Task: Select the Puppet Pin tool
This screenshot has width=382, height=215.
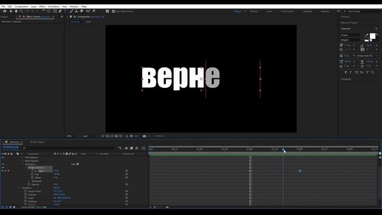Action: (94, 11)
